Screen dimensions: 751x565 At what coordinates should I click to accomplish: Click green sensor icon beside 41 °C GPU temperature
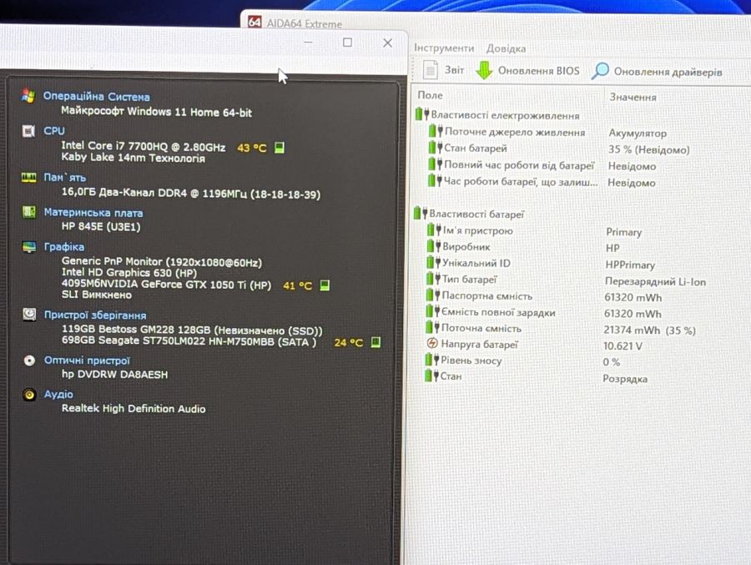coord(325,285)
